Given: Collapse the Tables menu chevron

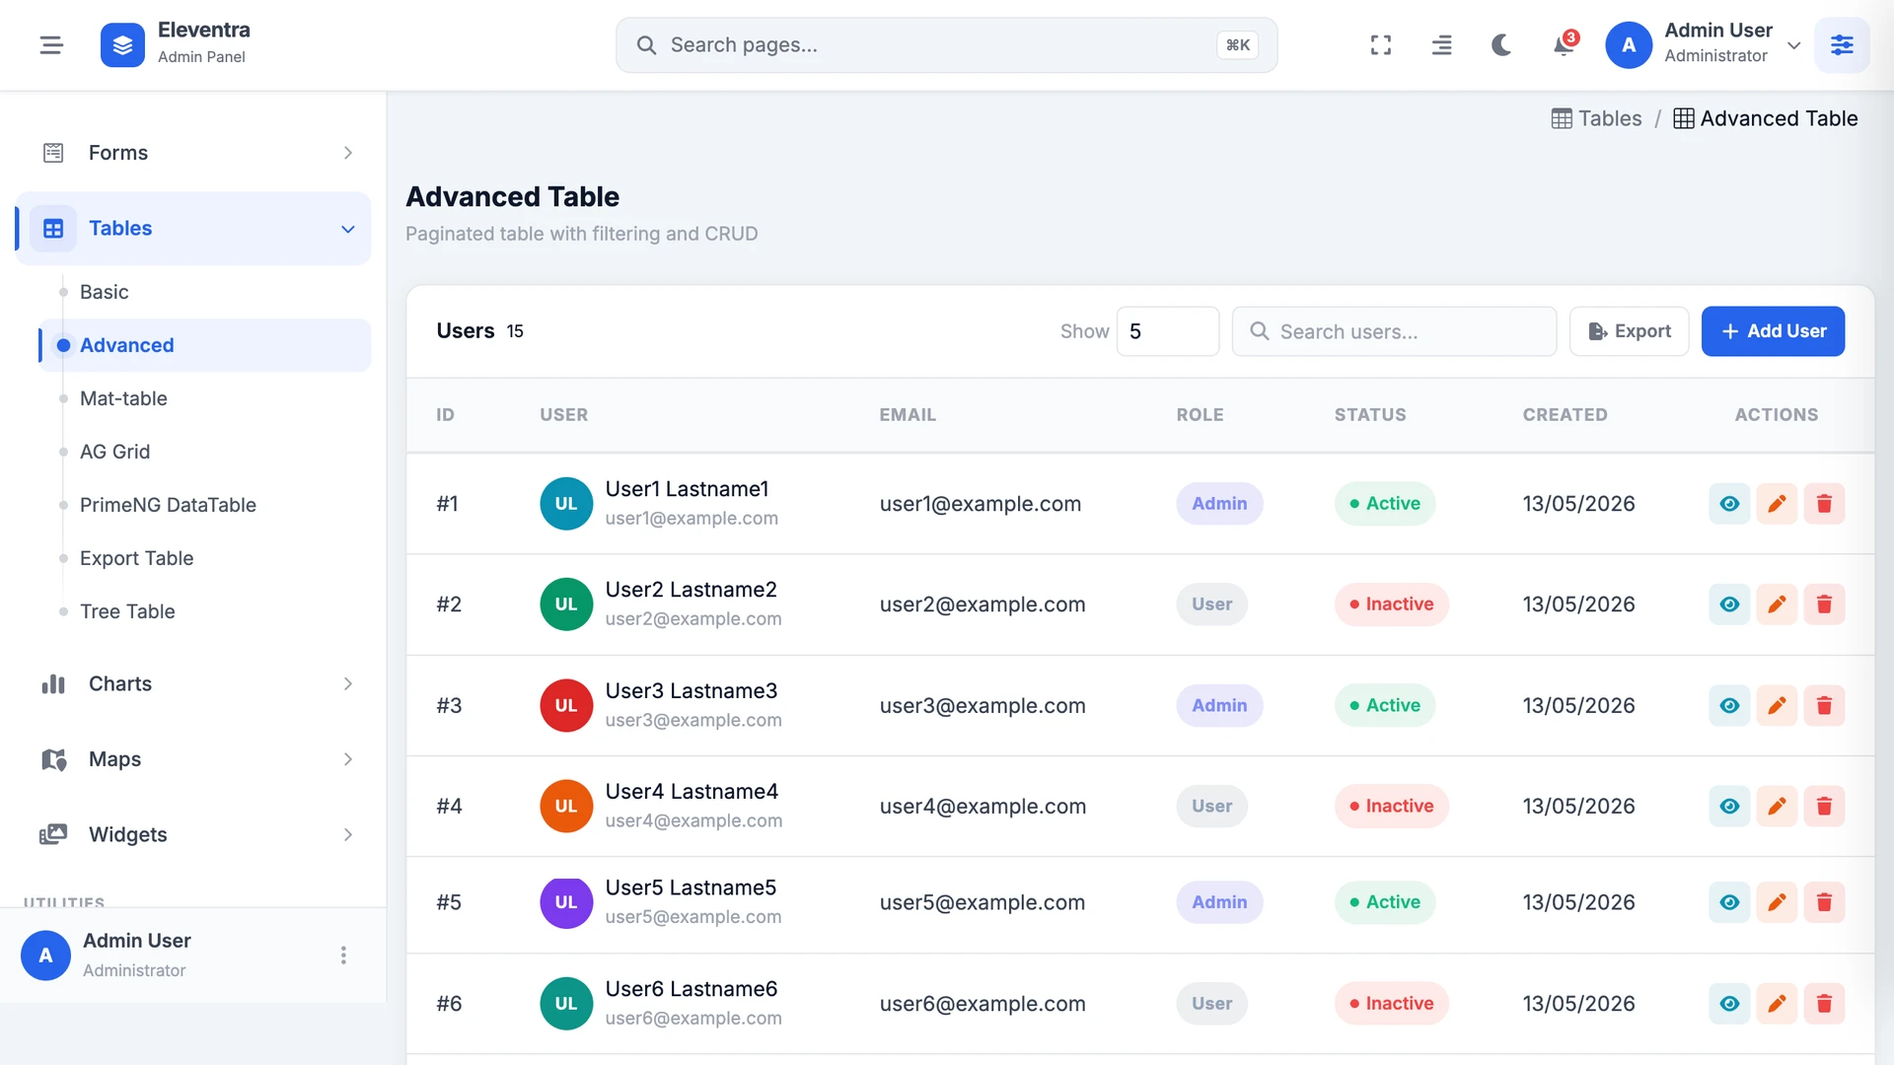Looking at the screenshot, I should [347, 229].
